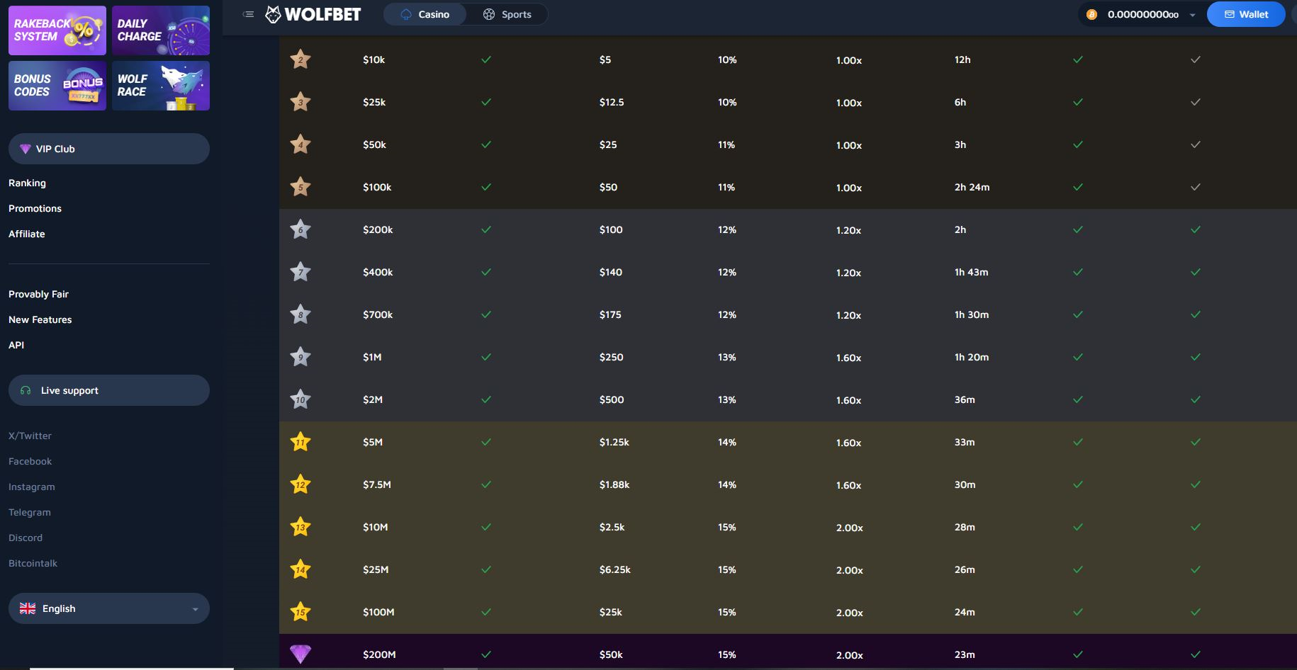
Task: Open the Wallet button
Action: coord(1245,14)
